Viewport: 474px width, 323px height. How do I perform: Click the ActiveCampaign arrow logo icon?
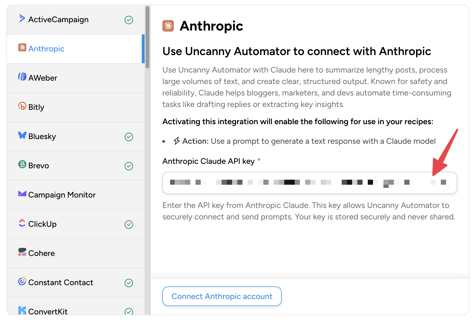(22, 19)
